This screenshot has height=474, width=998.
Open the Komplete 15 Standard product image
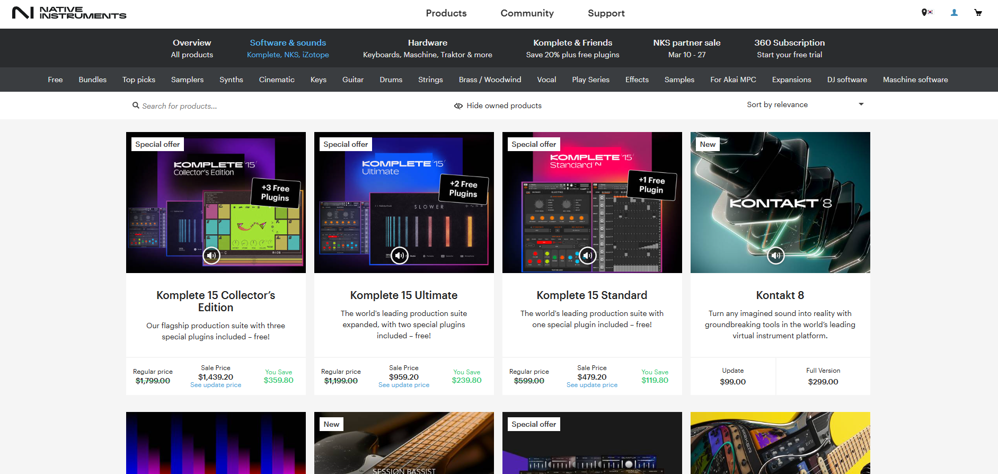click(x=592, y=203)
